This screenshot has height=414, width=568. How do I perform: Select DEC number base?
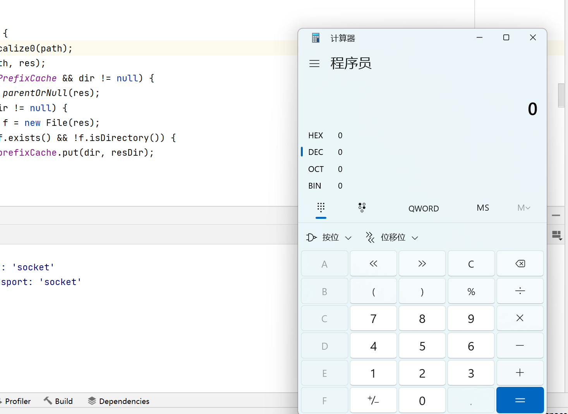422,152
